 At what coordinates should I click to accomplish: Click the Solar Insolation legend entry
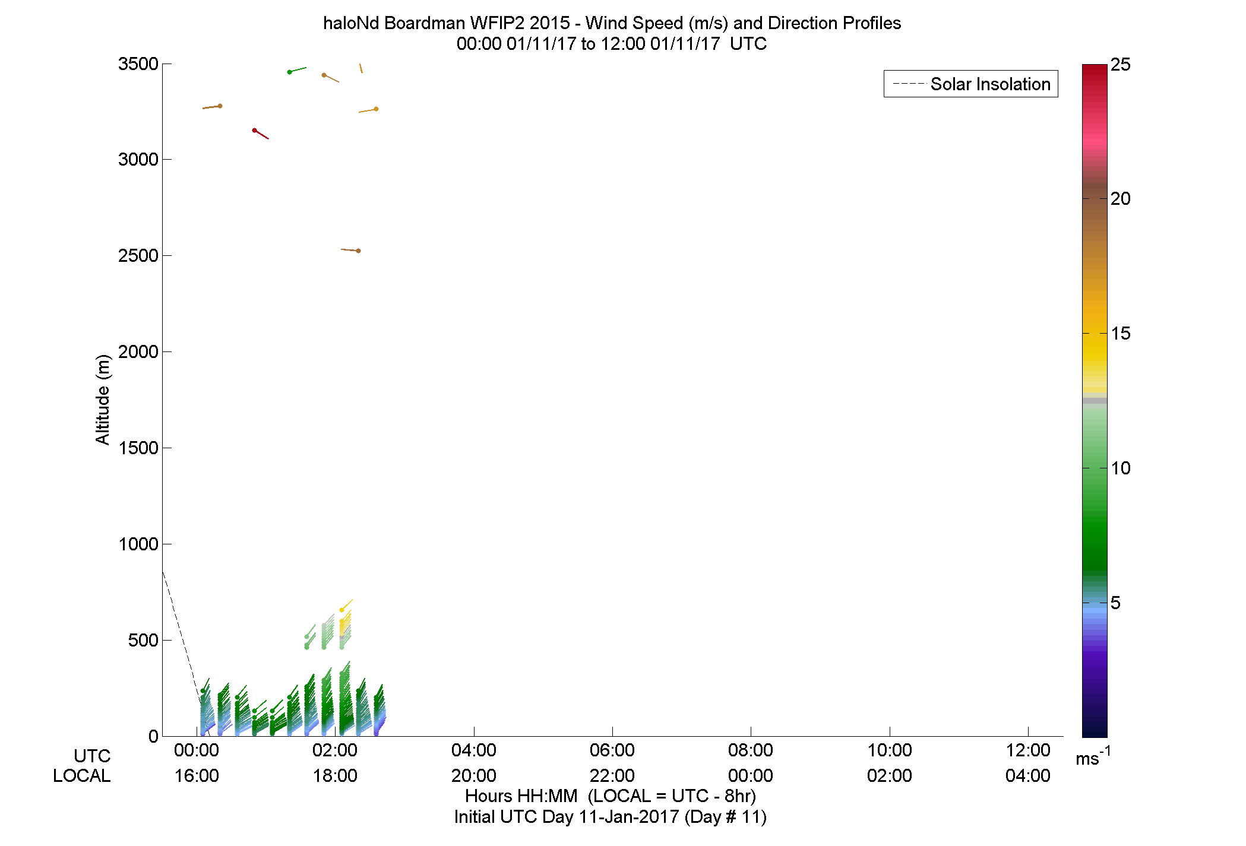pyautogui.click(x=971, y=84)
